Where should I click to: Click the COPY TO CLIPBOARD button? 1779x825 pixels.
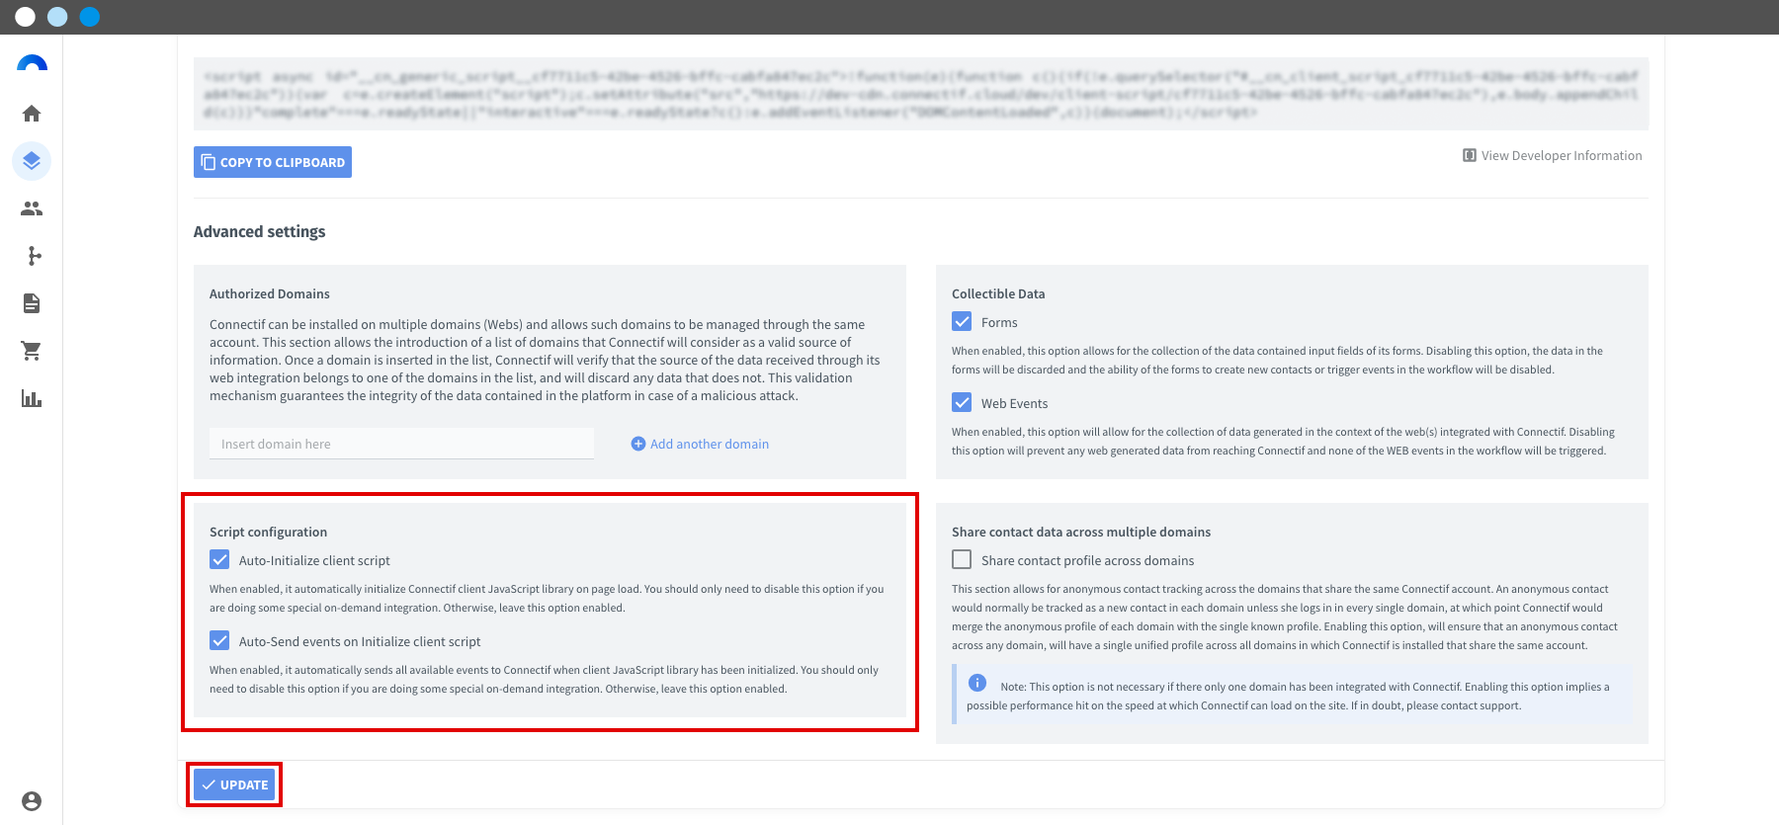pos(273,162)
